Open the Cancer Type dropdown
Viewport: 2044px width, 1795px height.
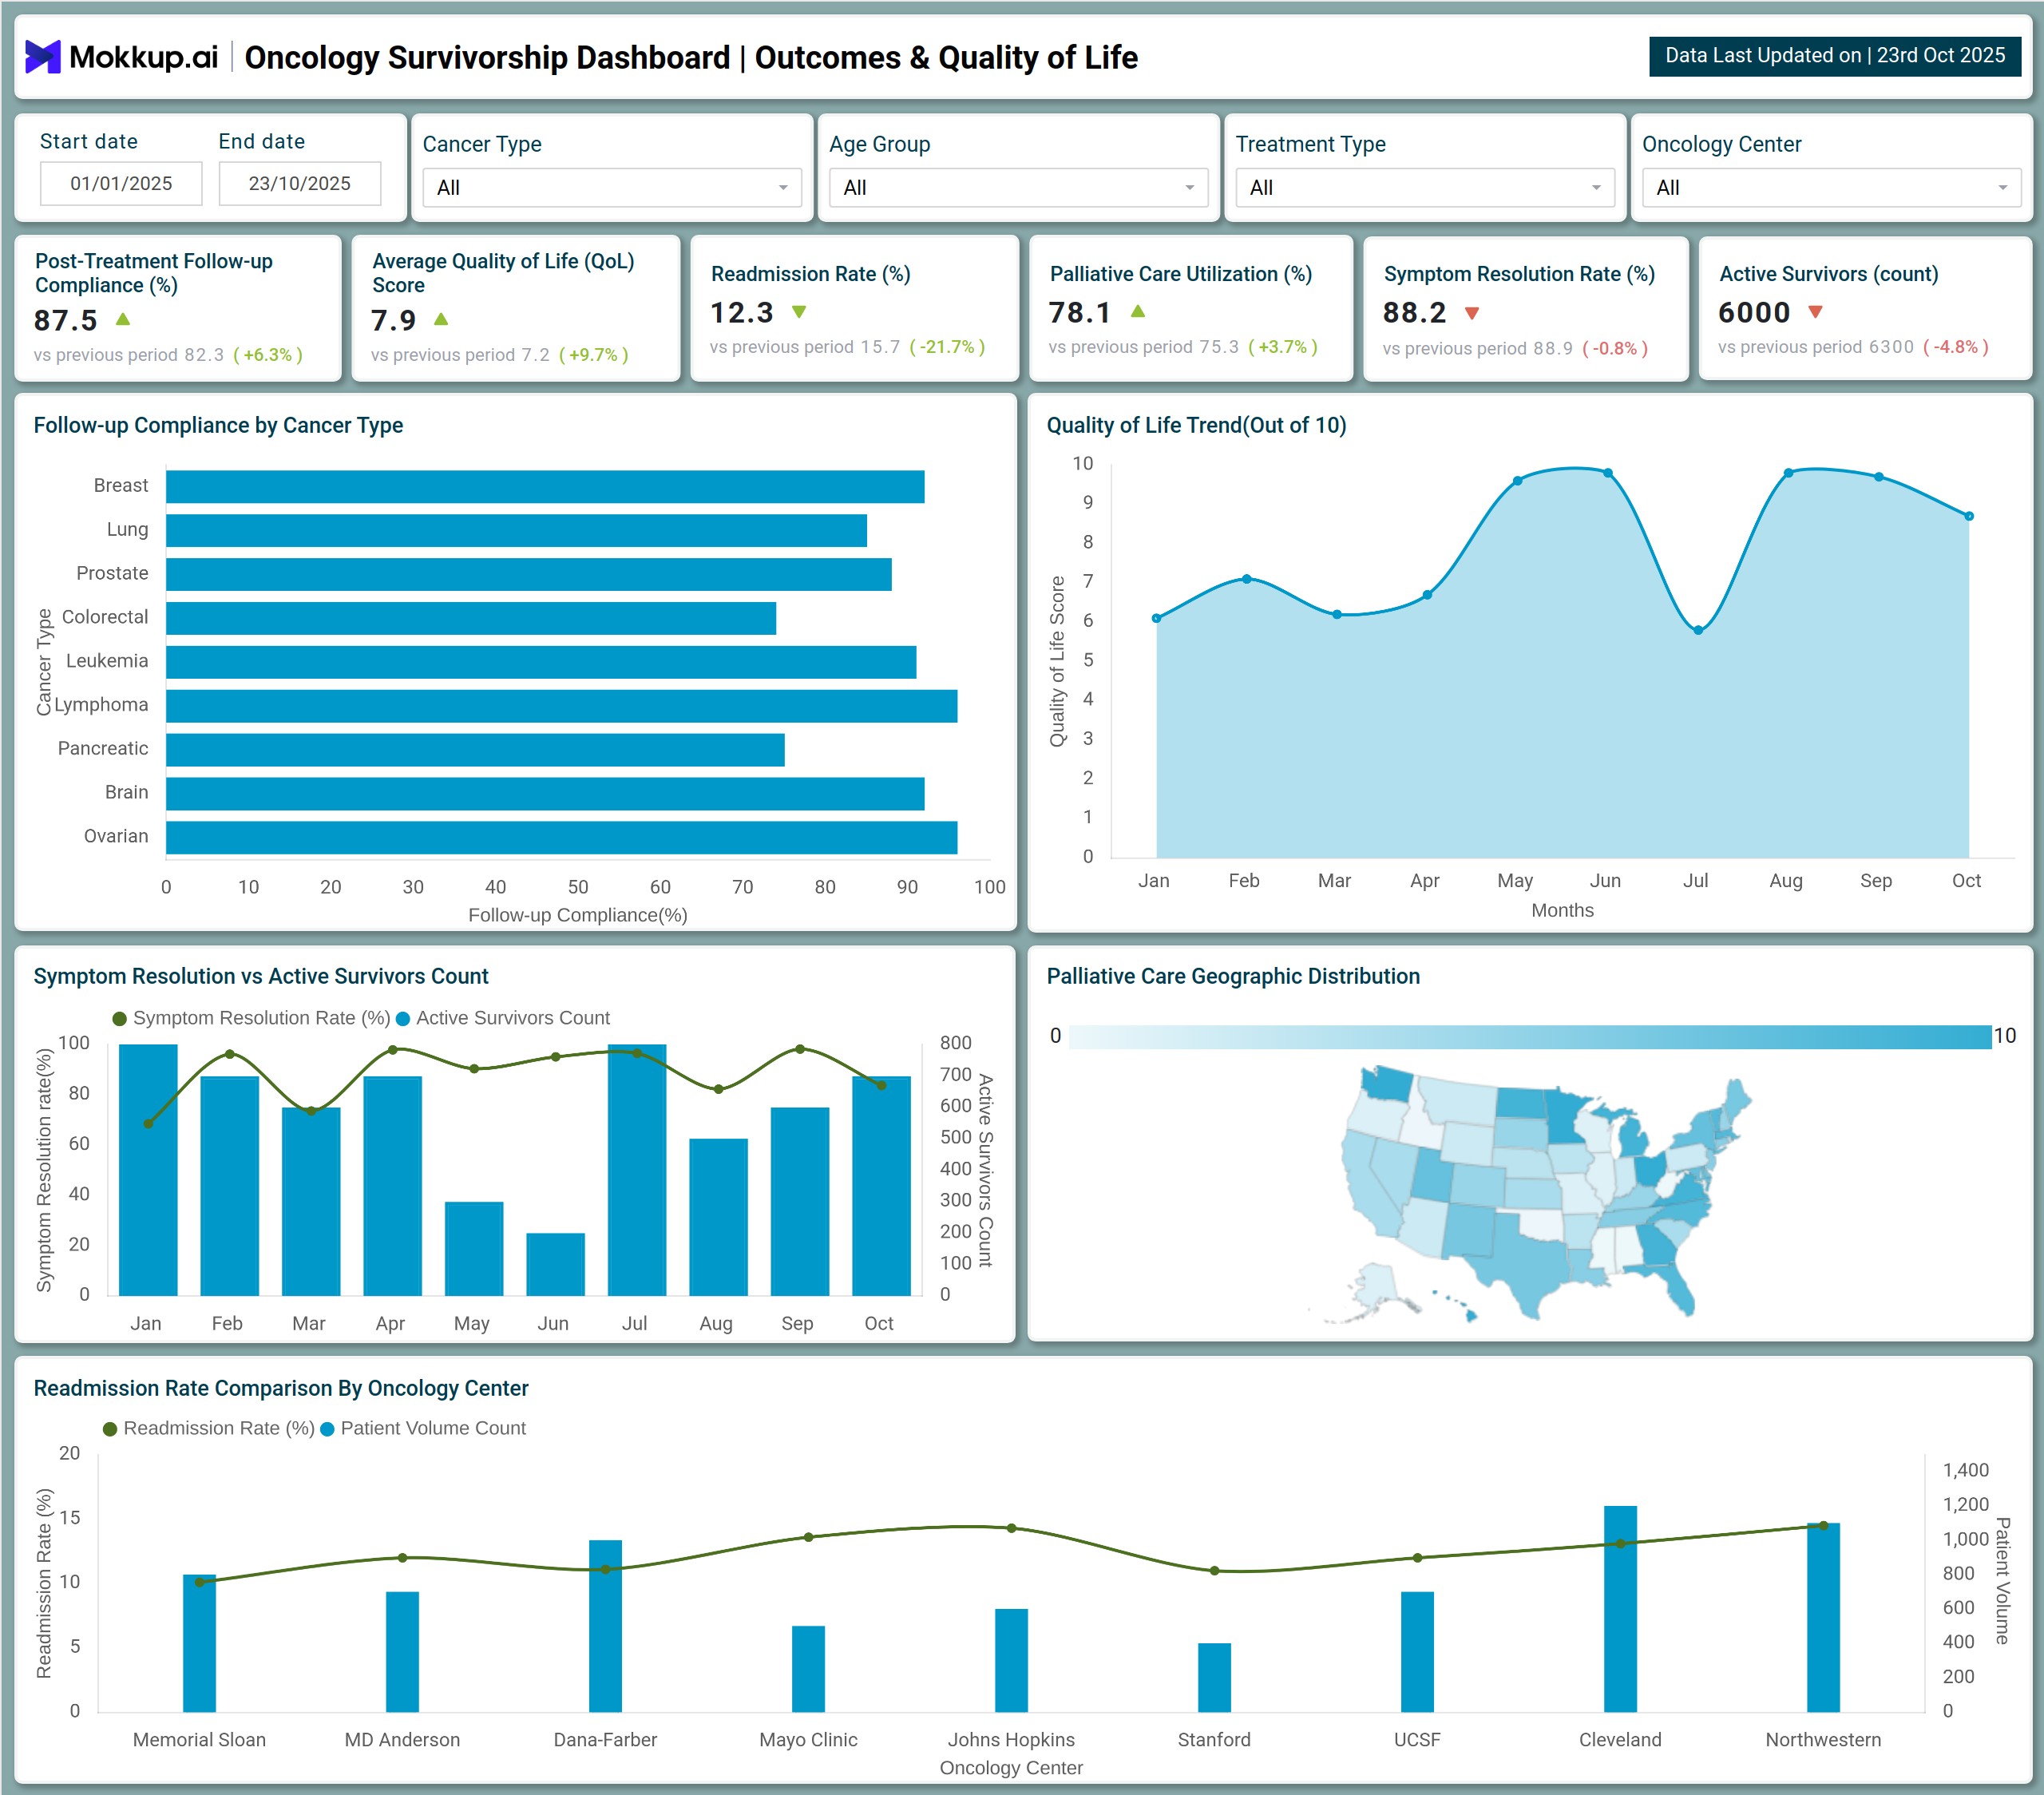pyautogui.click(x=612, y=187)
